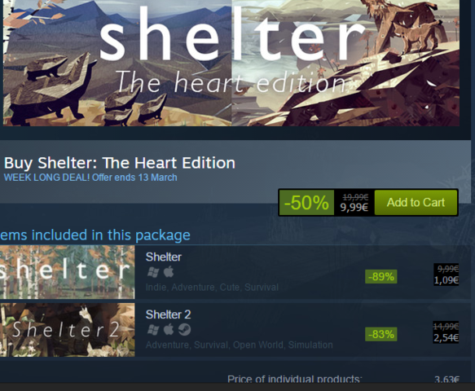
Task: Click the 9,99€ package price
Action: click(354, 208)
